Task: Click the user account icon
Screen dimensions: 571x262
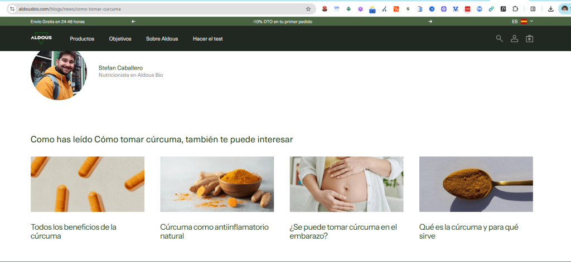Action: [x=514, y=38]
